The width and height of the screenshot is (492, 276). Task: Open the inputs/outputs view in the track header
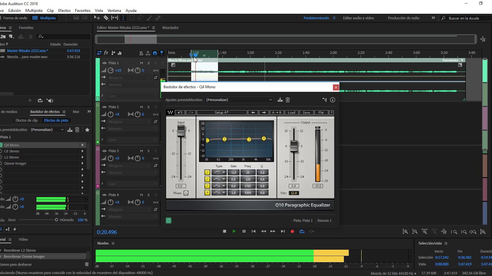[99, 53]
